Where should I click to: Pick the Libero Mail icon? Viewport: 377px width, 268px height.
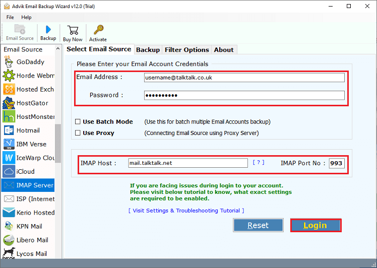tap(9, 240)
